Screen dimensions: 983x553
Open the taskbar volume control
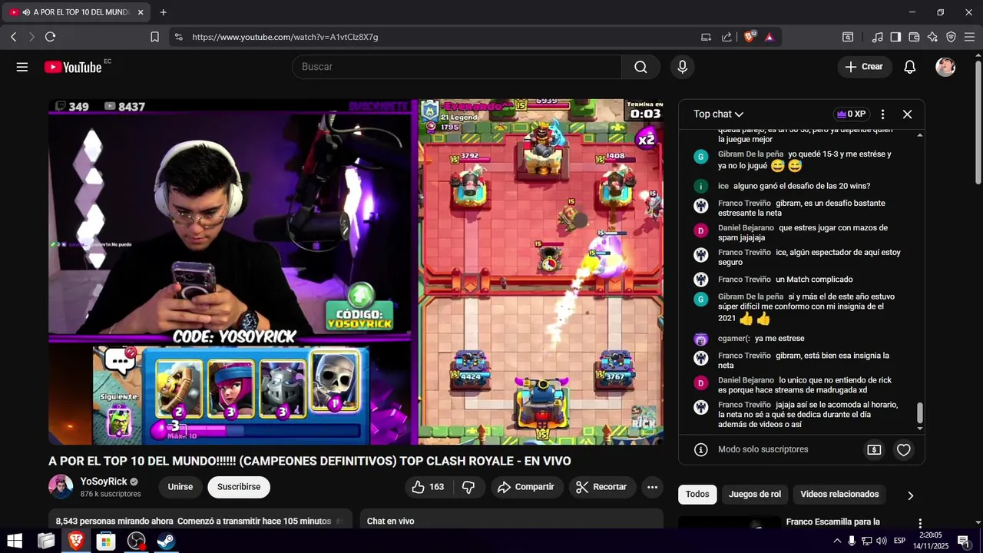point(881,541)
